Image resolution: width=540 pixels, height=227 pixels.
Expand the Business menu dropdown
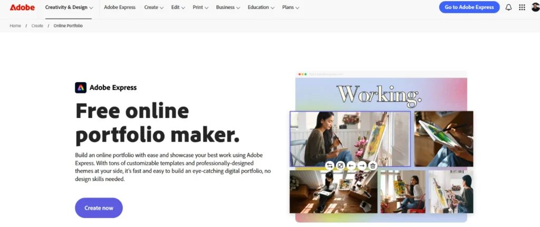pos(228,7)
